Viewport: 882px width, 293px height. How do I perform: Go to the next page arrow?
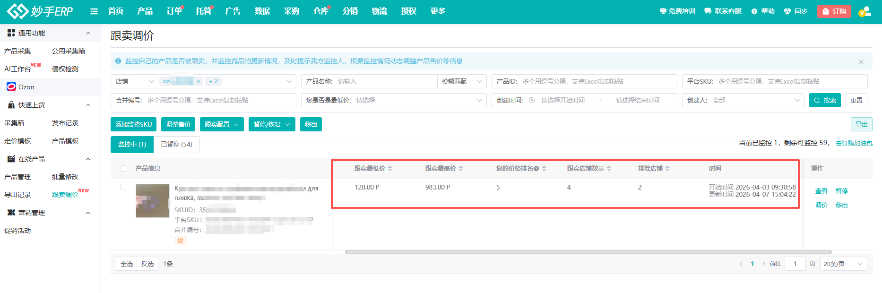tap(764, 264)
